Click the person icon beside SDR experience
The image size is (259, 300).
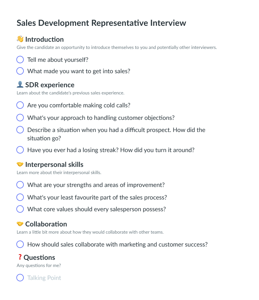(x=20, y=85)
